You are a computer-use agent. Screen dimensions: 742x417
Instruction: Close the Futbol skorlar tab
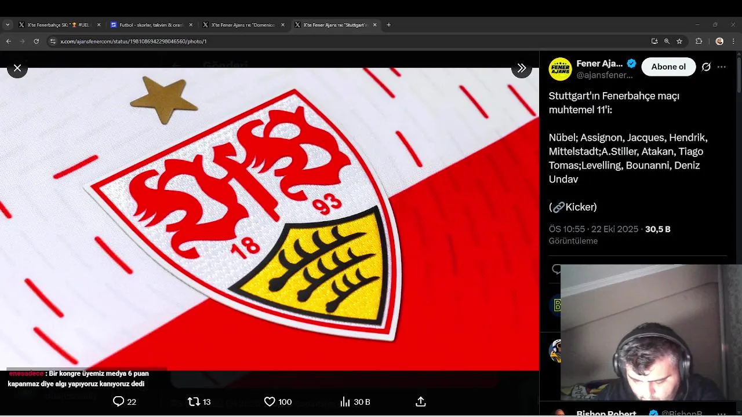(191, 25)
